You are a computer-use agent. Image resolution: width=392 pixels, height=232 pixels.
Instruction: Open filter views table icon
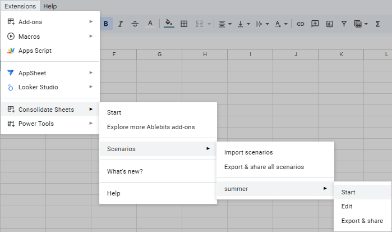(x=358, y=24)
